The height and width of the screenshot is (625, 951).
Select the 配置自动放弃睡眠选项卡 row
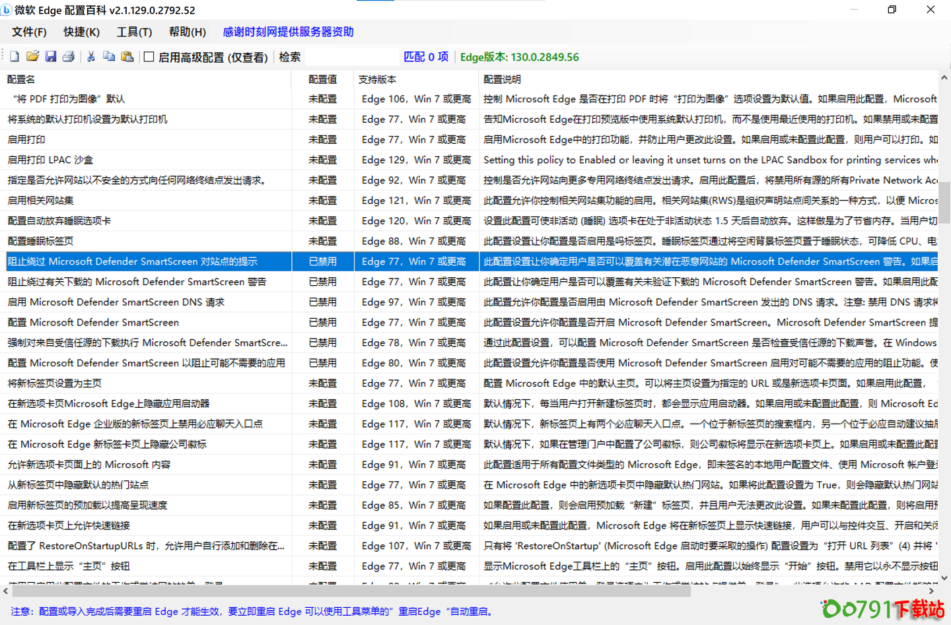click(x=469, y=221)
